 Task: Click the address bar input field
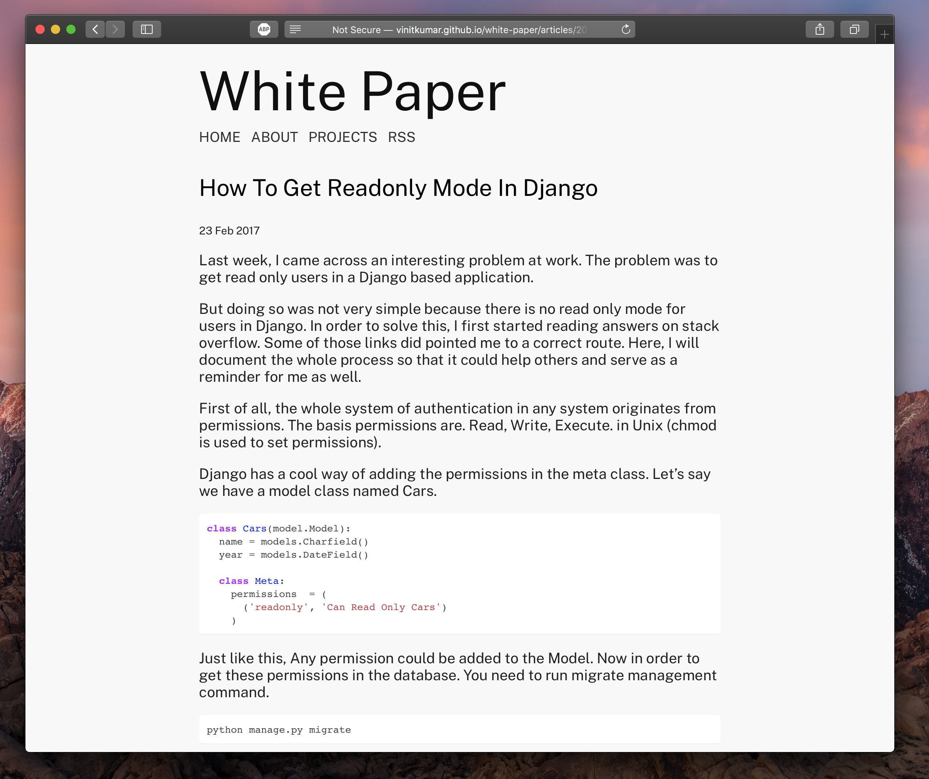coord(459,30)
